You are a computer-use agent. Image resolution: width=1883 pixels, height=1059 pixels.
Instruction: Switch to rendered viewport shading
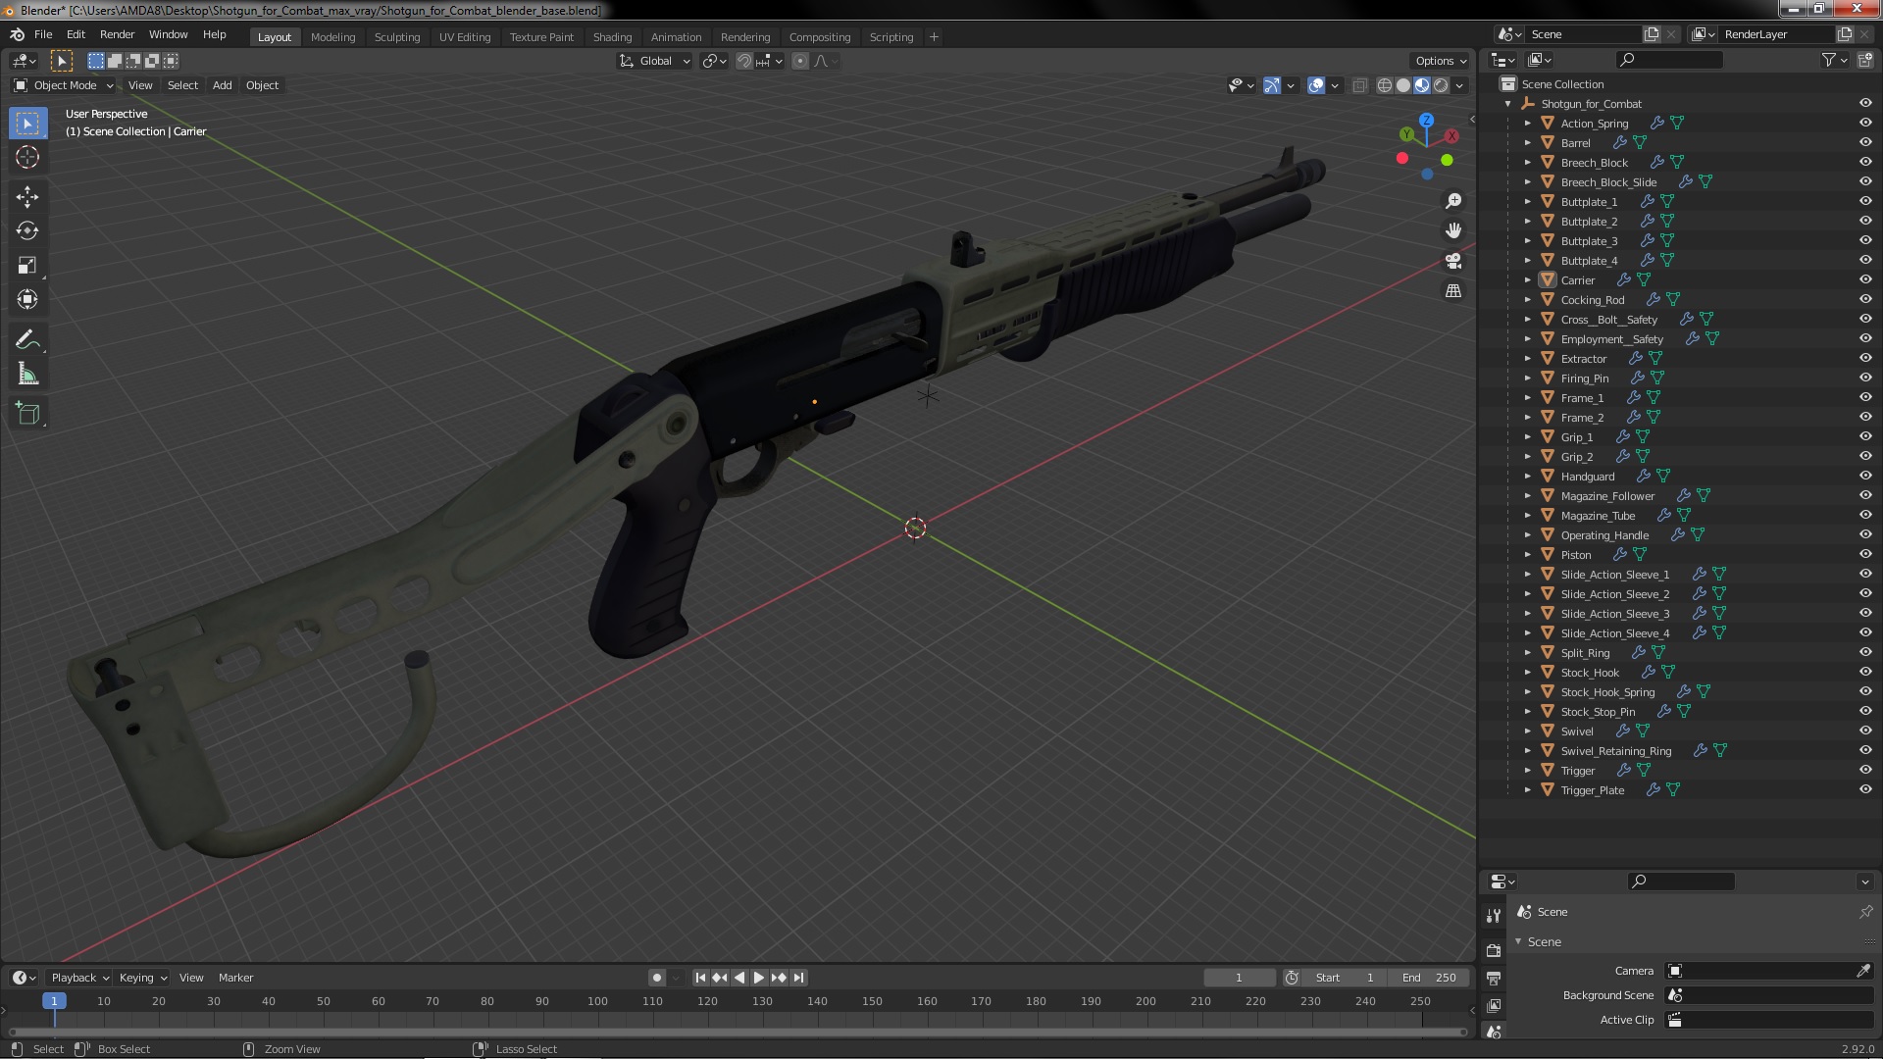click(x=1441, y=85)
